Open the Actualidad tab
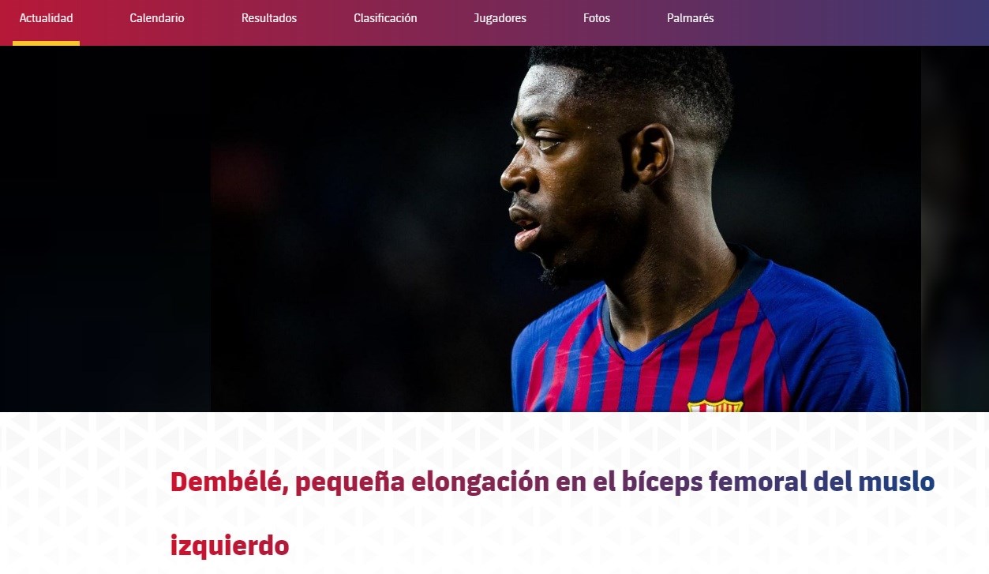The width and height of the screenshot is (989, 574). (x=46, y=18)
